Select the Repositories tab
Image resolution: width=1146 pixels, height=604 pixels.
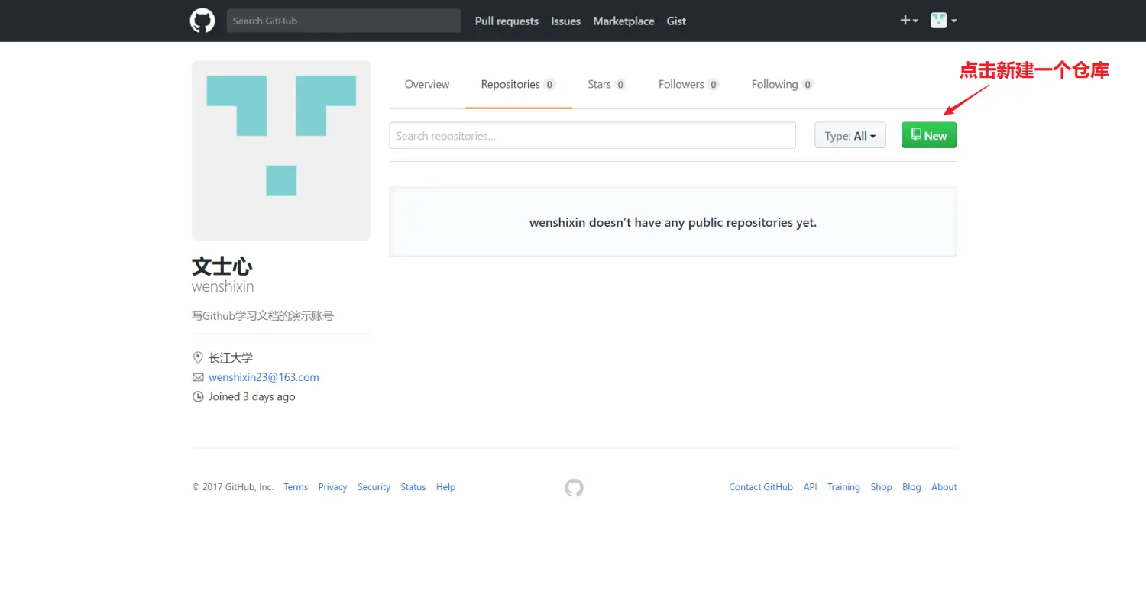point(518,84)
